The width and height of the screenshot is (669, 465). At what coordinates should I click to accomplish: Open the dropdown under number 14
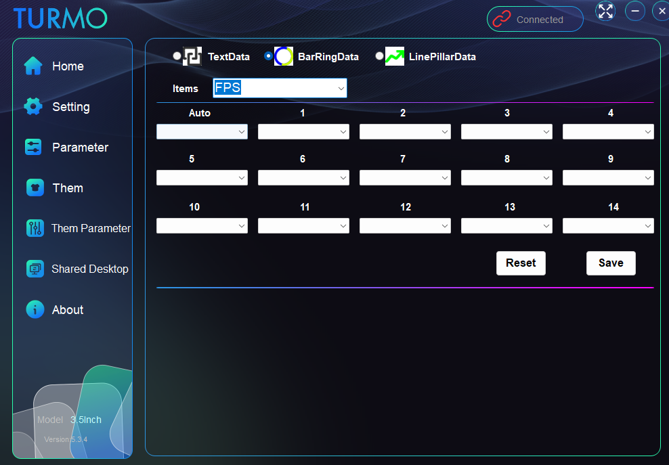(x=608, y=226)
